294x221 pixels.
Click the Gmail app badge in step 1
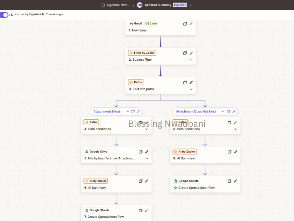[x=136, y=24]
